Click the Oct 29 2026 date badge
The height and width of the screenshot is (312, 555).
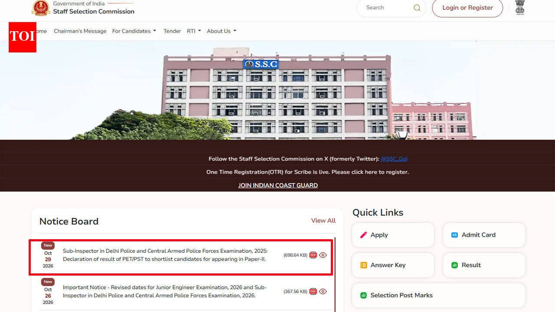pos(48,255)
